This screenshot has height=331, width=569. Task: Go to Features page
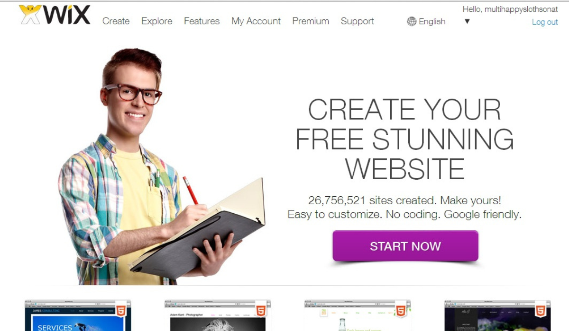(x=202, y=21)
